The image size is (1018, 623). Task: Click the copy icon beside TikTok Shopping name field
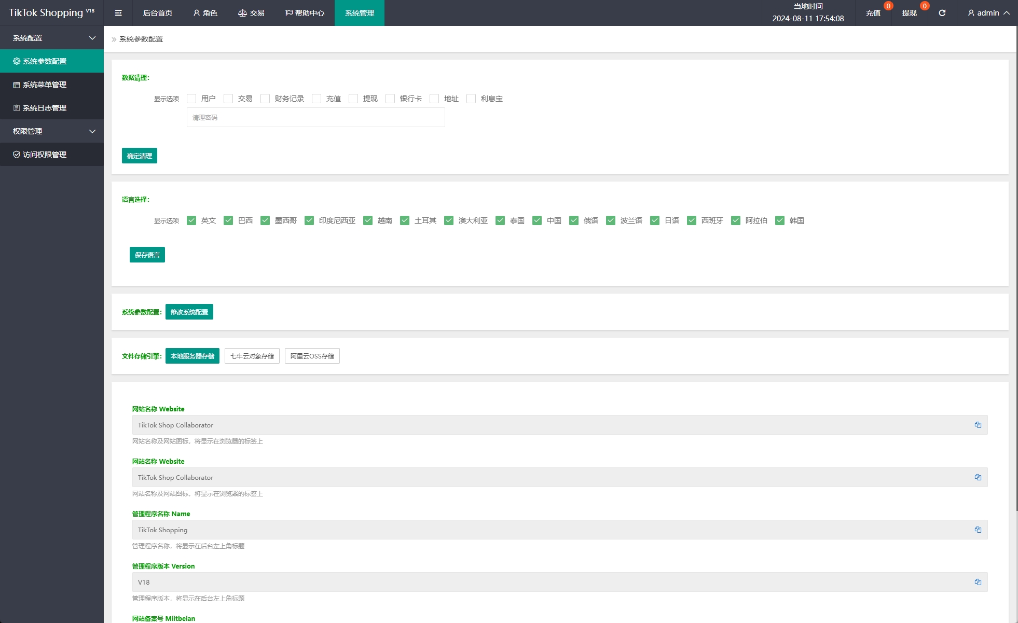click(978, 530)
